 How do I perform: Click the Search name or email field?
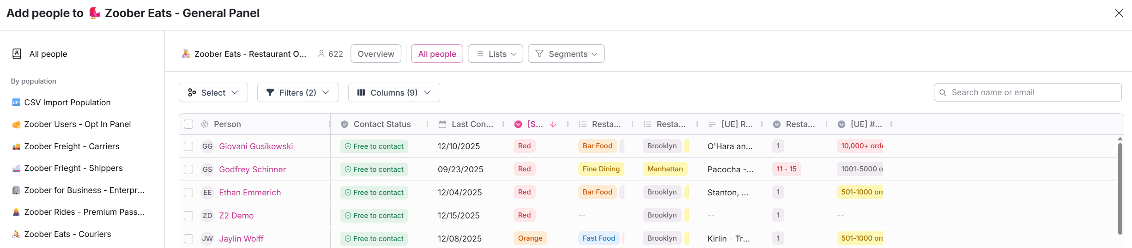point(1033,92)
